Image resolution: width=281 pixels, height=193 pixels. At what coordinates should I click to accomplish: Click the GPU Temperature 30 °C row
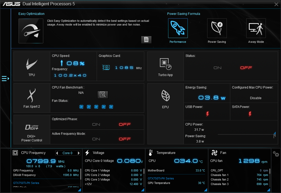[x=176, y=183]
